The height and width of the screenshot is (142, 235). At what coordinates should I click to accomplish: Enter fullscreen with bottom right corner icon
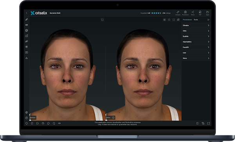point(208,123)
